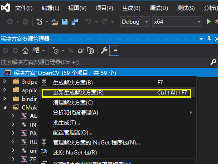Expand the RU project node

[x=13, y=142]
